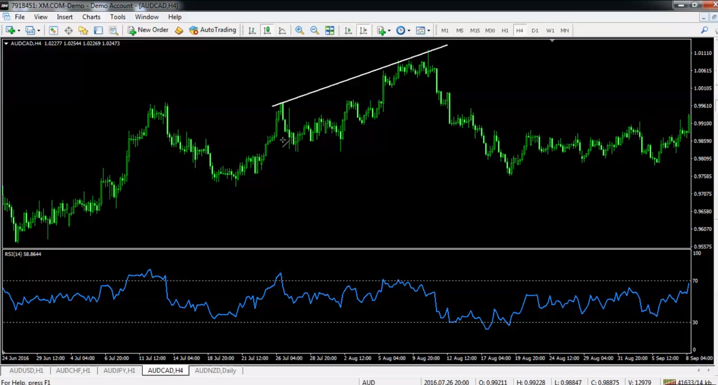Select the white trendline on chart

pyautogui.click(x=360, y=76)
